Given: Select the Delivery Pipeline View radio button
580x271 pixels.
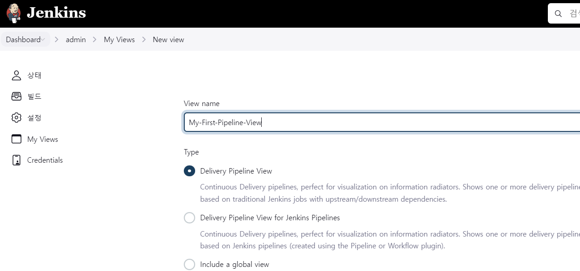Looking at the screenshot, I should tap(190, 171).
